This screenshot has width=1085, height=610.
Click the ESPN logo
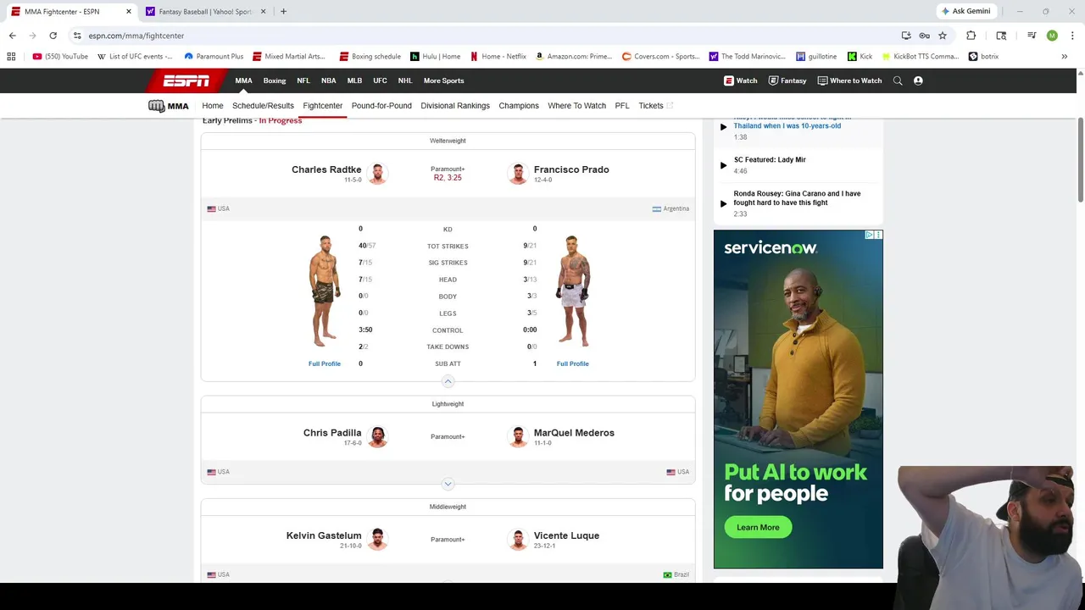[x=186, y=80]
